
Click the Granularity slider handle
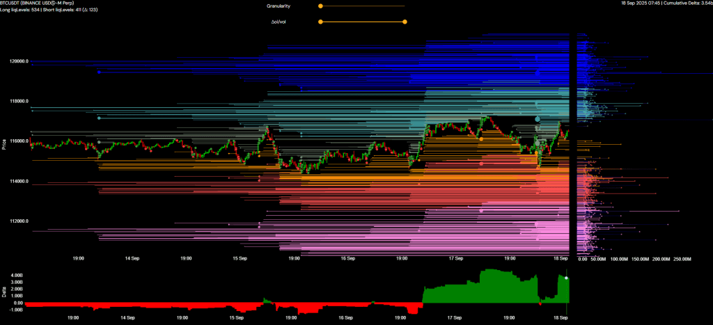pyautogui.click(x=320, y=6)
